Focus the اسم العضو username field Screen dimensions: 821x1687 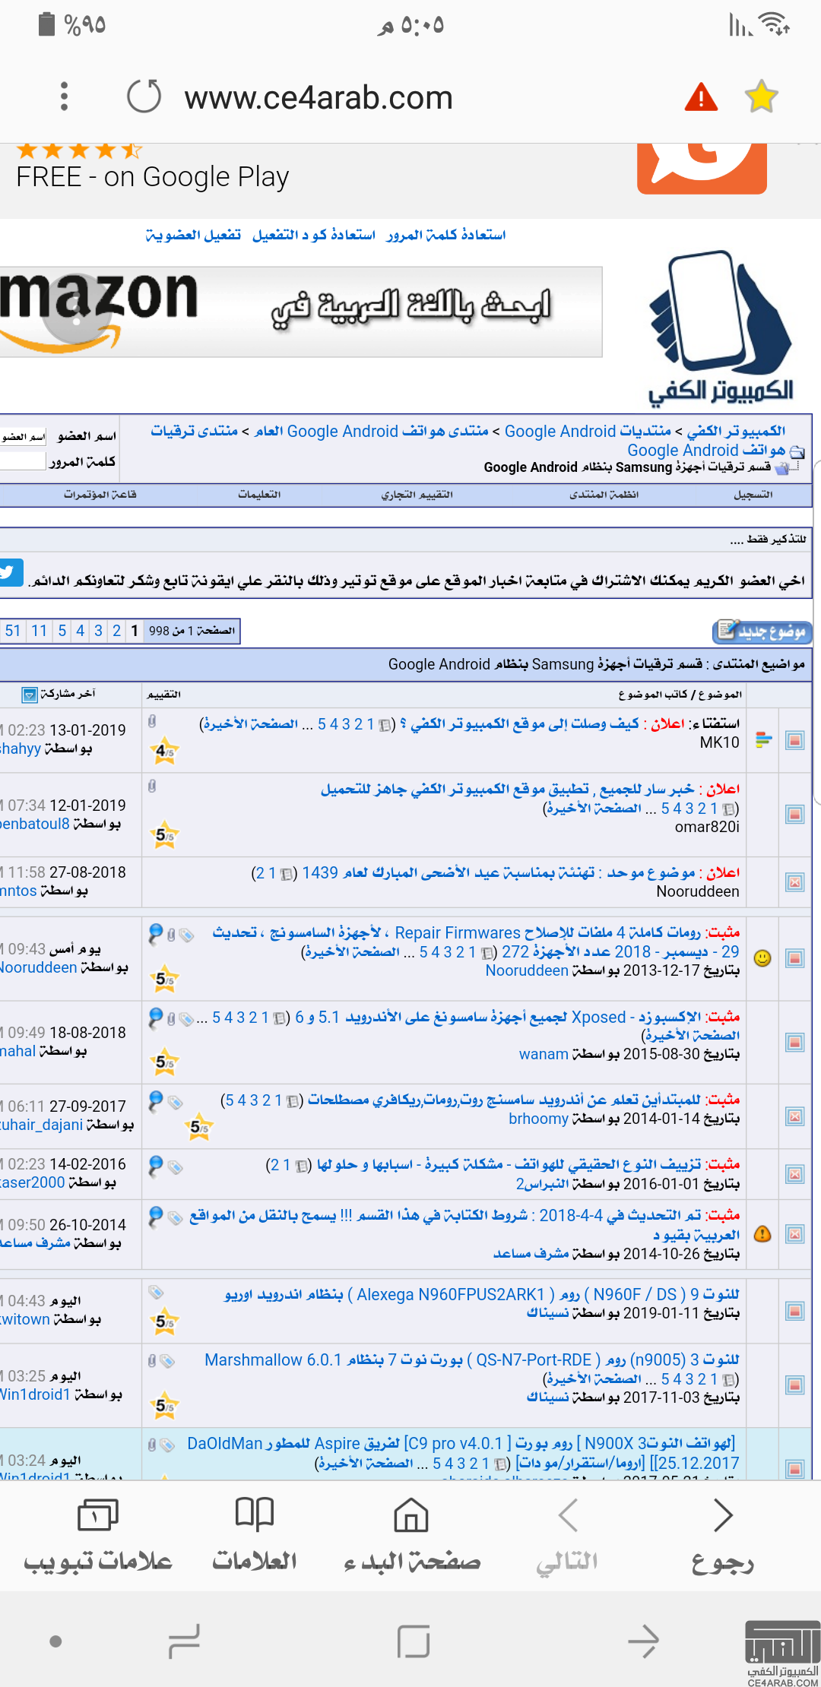tap(23, 436)
